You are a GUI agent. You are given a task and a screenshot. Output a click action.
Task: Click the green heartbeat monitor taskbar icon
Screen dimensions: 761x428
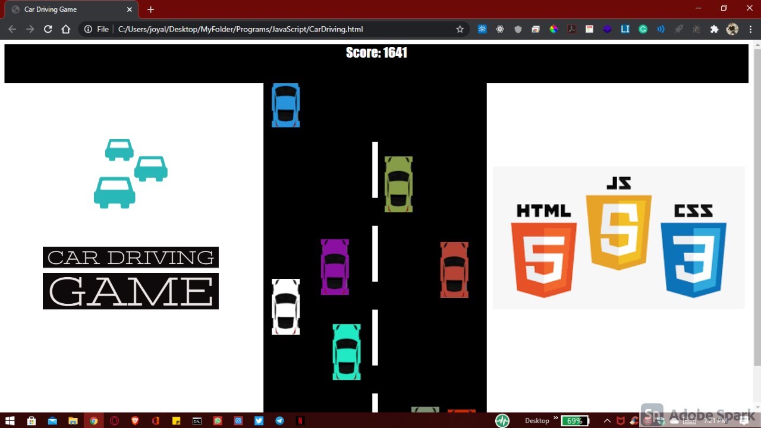pyautogui.click(x=502, y=420)
